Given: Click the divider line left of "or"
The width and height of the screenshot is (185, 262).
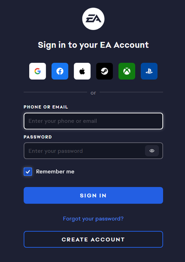Looking at the screenshot, I should coord(55,92).
